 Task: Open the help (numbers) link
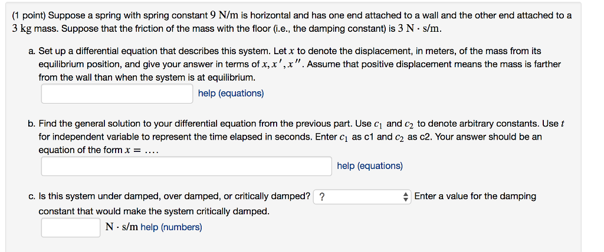coord(171,227)
